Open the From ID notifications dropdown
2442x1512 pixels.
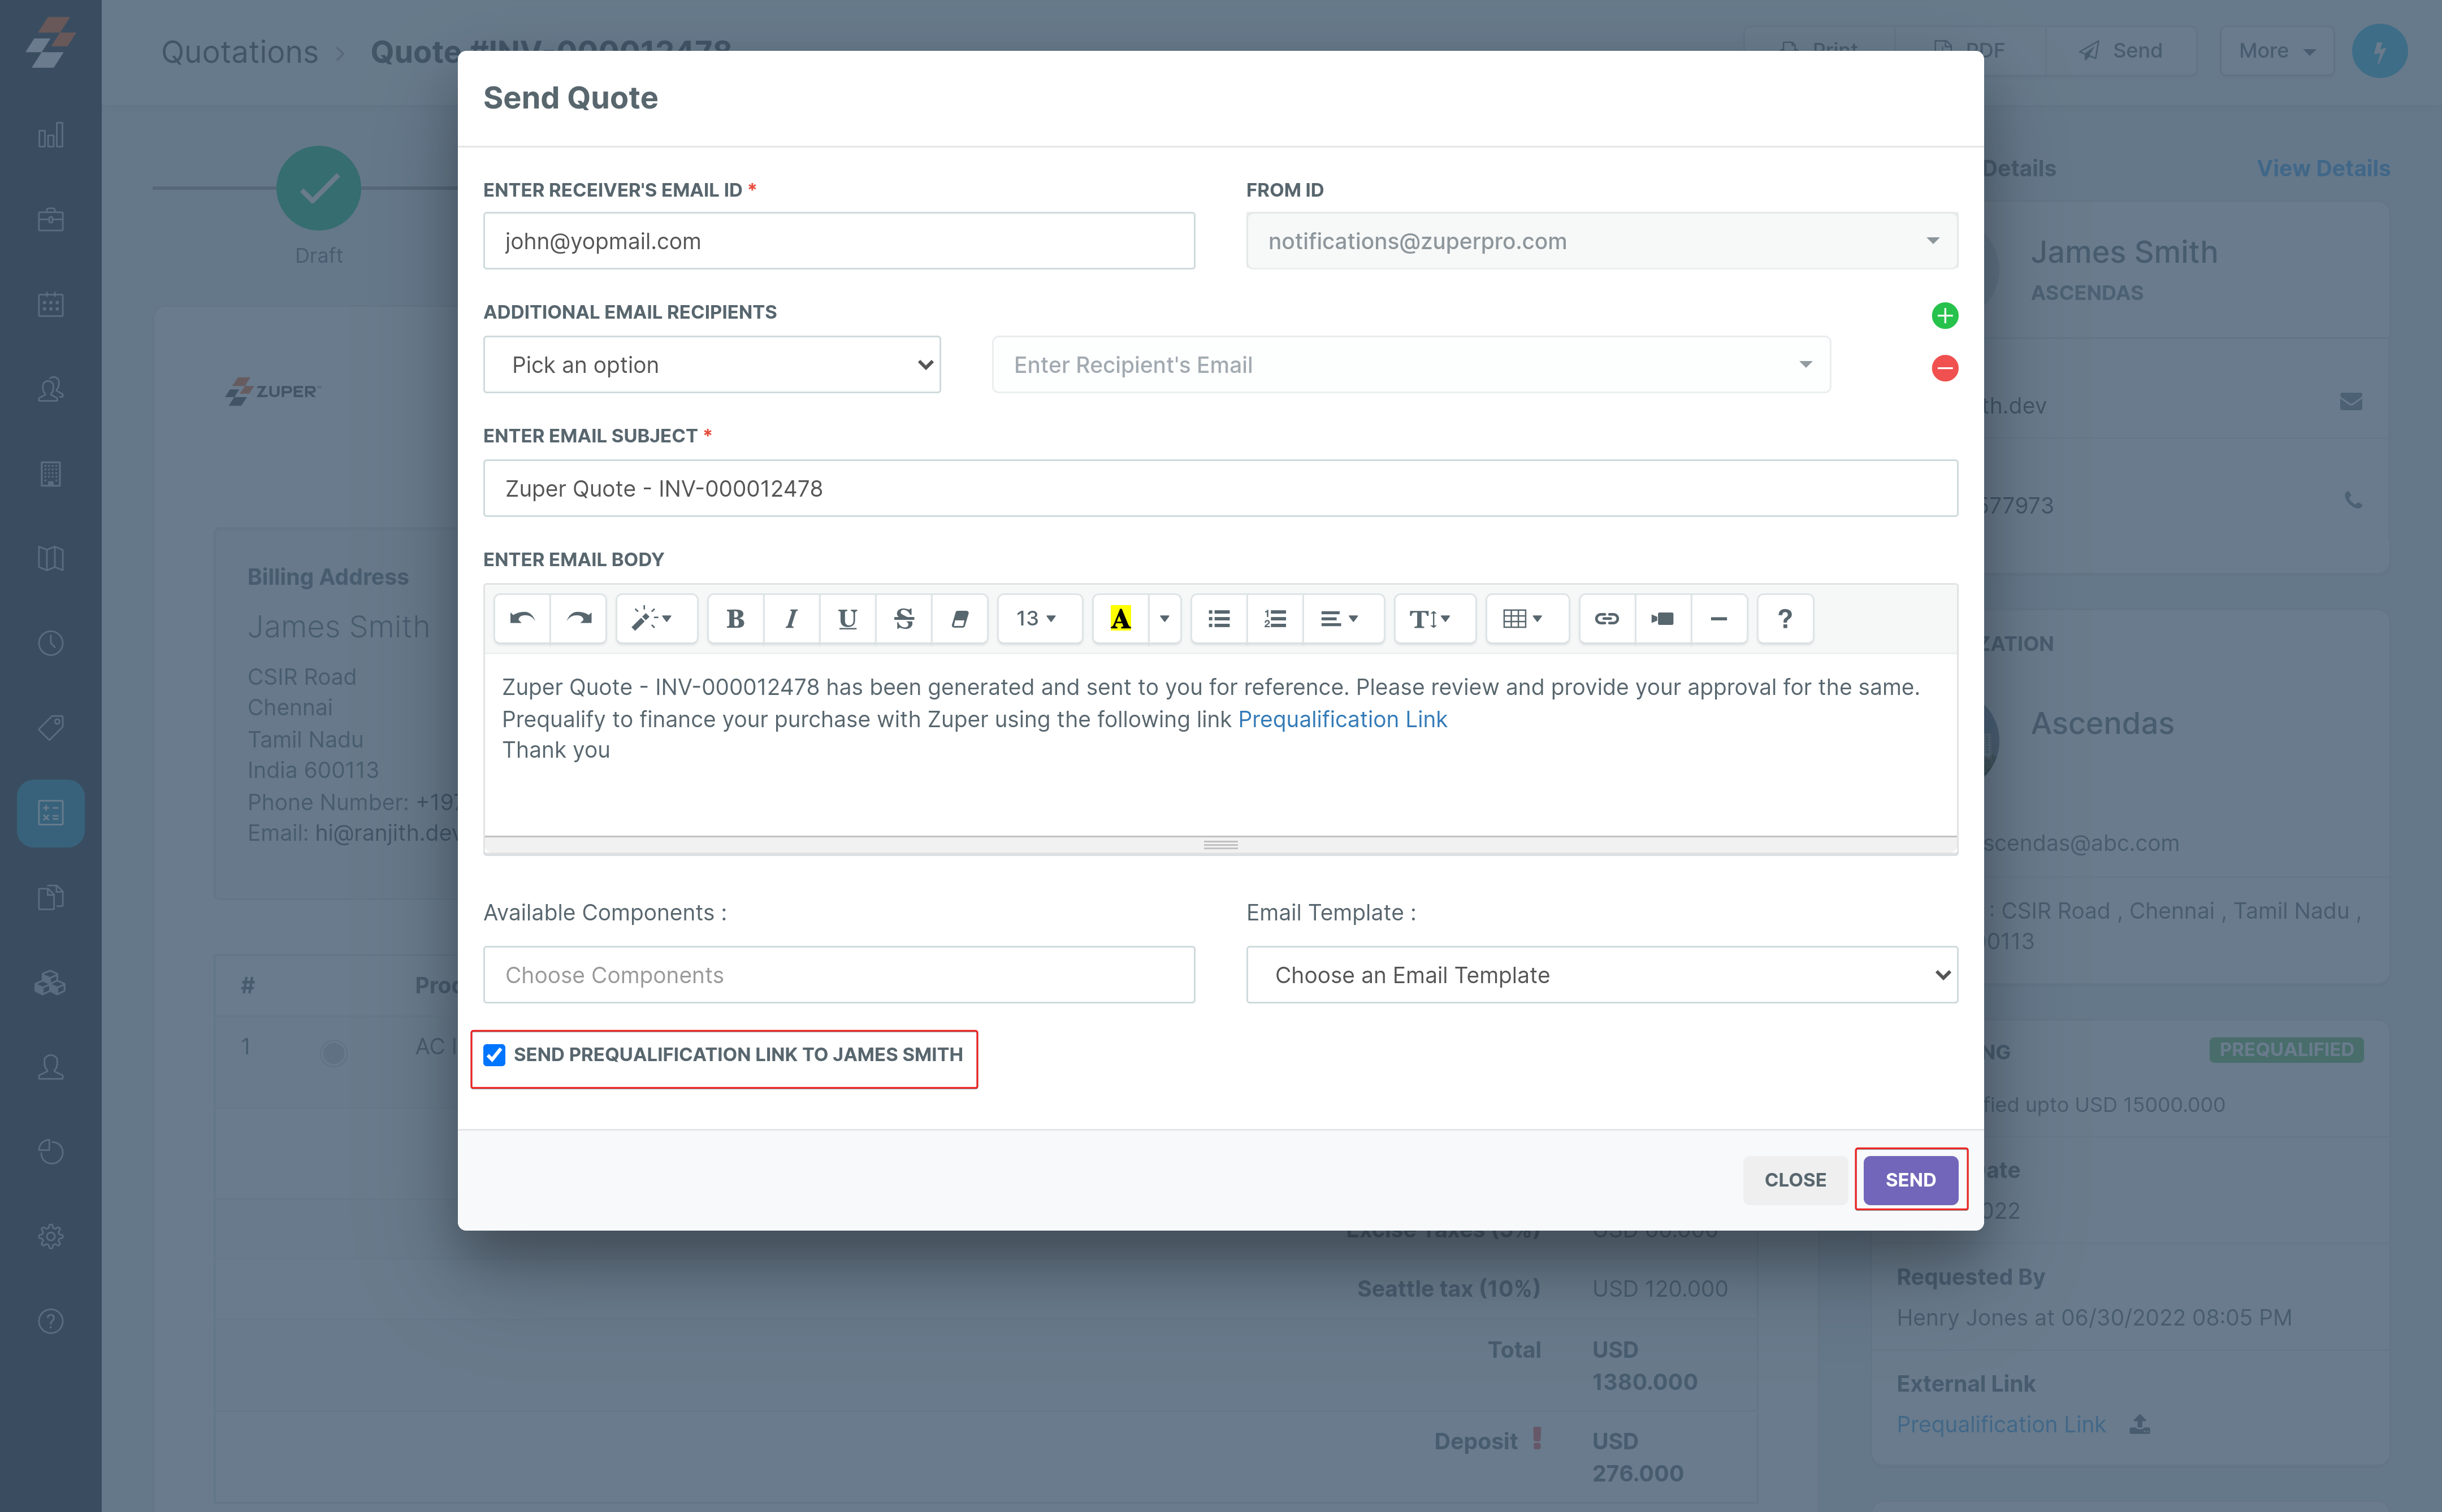(1601, 241)
